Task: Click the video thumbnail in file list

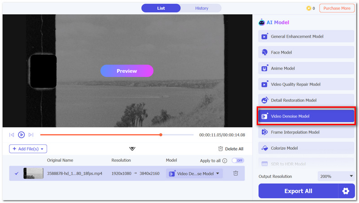Action: point(33,173)
